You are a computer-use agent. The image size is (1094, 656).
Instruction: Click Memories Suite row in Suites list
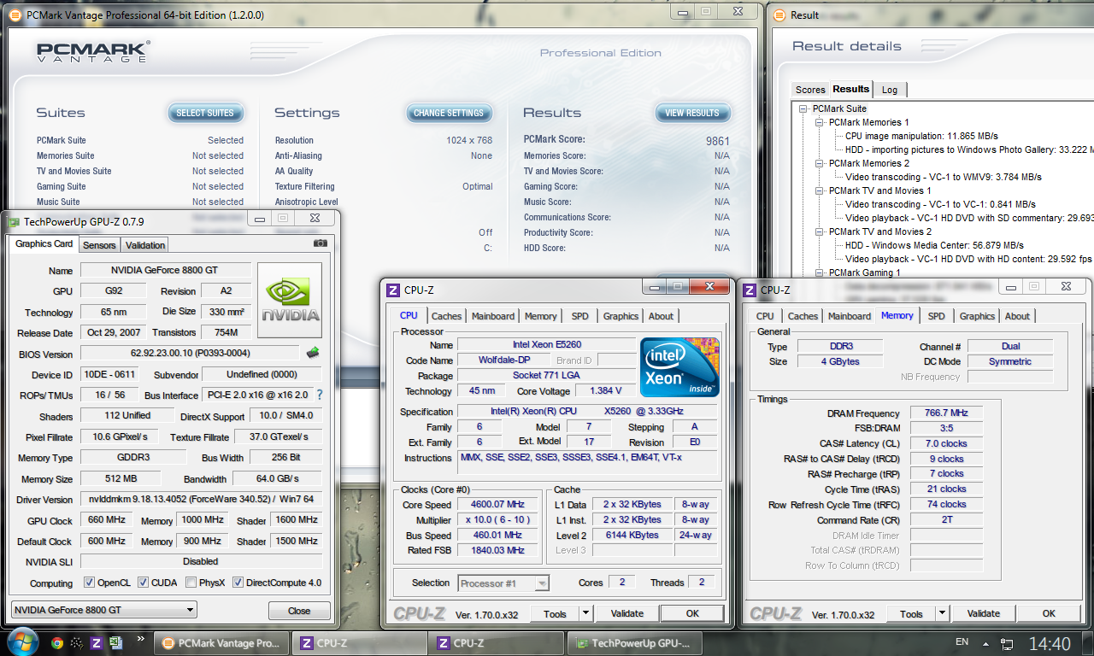click(x=140, y=155)
